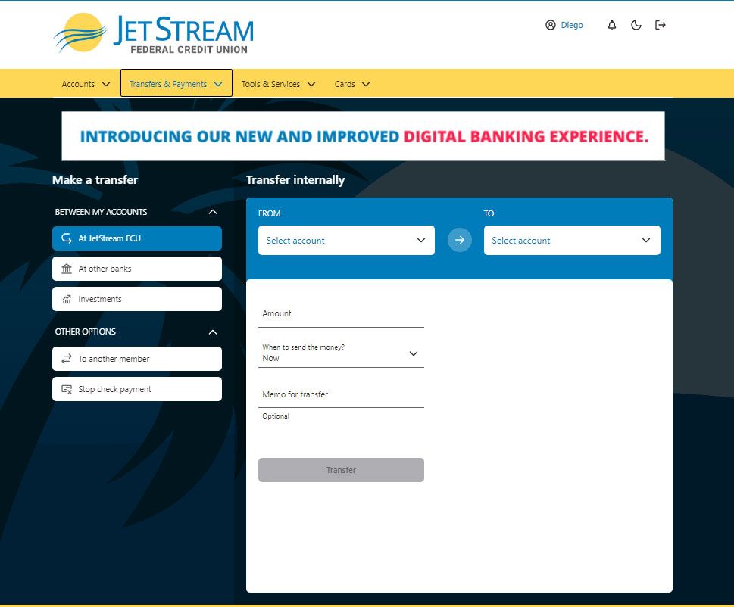This screenshot has width=734, height=607.
Task: Toggle dark mode with the moon icon
Action: coord(636,24)
